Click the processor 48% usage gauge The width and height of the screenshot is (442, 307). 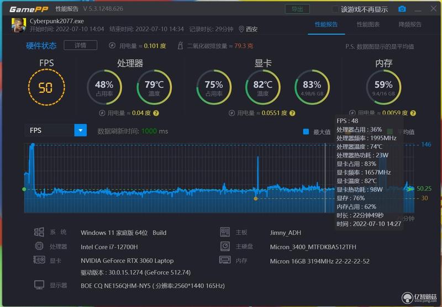tap(104, 87)
